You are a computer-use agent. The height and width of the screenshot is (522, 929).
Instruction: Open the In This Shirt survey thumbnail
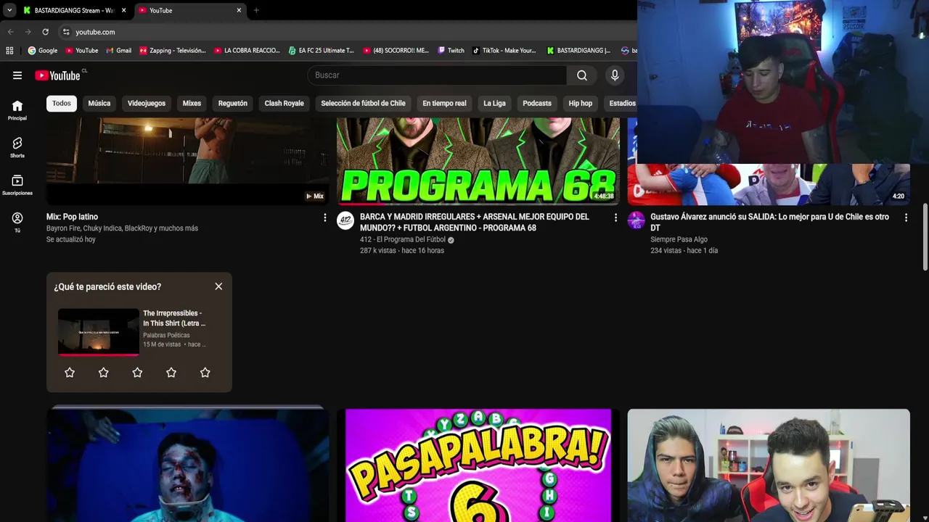99,332
